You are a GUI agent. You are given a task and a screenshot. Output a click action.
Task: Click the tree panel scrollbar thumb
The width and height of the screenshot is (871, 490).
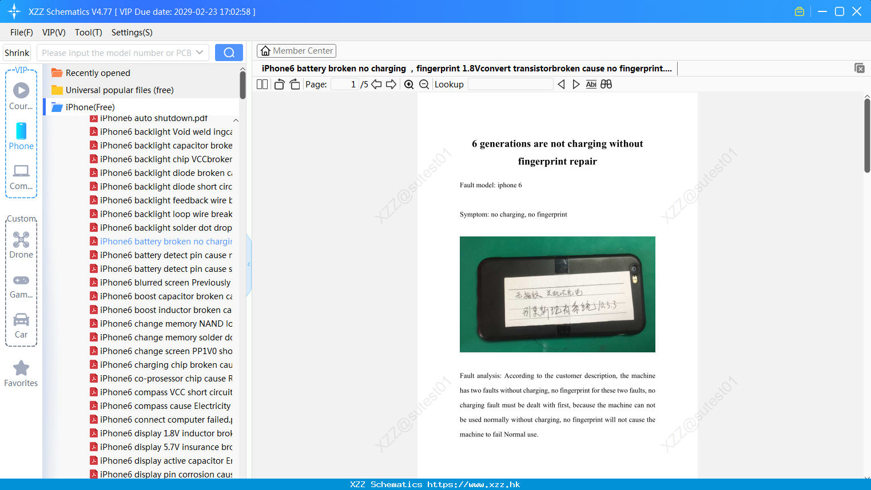tap(242, 85)
